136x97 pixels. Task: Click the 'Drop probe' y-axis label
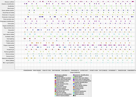tap(11, 30)
